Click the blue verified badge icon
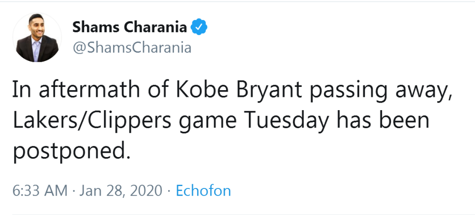Image resolution: width=475 pixels, height=215 pixels. 199,28
